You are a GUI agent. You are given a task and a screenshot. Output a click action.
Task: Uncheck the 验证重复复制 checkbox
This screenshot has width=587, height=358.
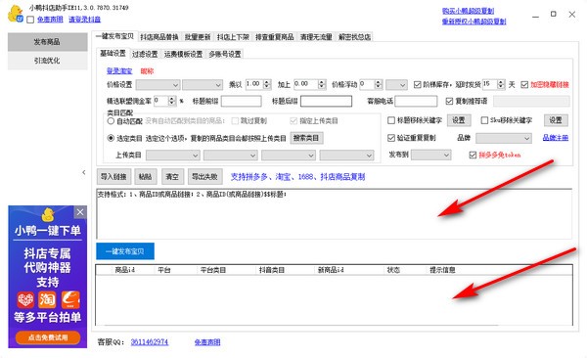(391, 138)
